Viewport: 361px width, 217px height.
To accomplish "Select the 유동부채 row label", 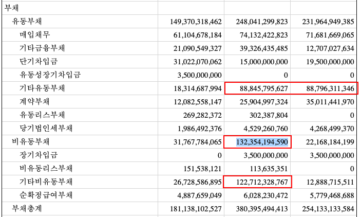I will click(x=27, y=21).
